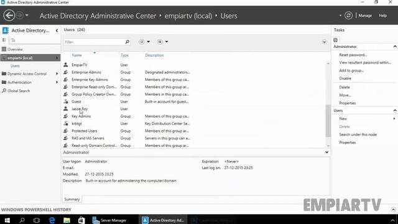The height and width of the screenshot is (224, 398).
Task: Select the Enterprise Admins group icon
Action: tap(66, 72)
